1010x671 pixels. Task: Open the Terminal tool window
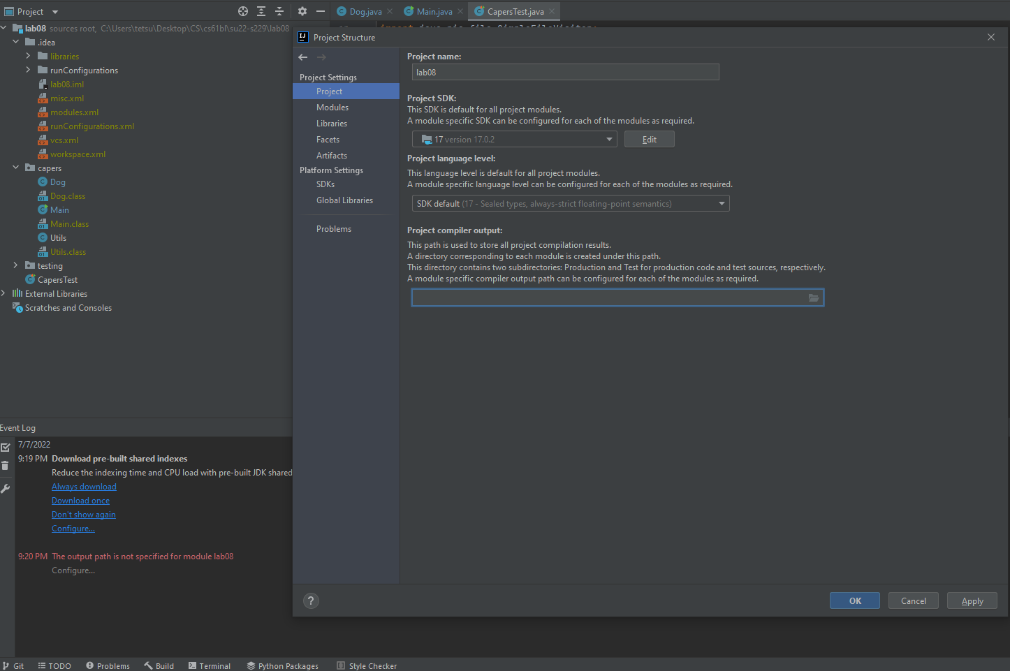click(210, 665)
